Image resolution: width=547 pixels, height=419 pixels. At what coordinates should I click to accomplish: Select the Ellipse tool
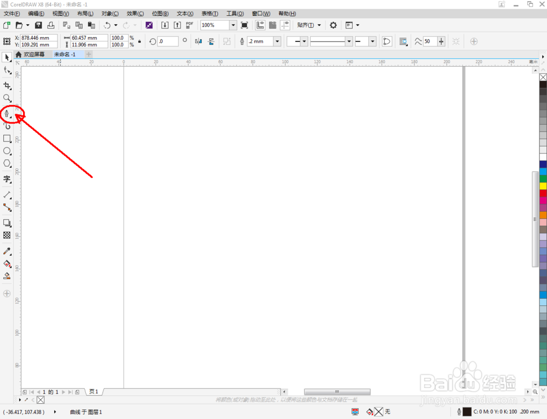7,151
